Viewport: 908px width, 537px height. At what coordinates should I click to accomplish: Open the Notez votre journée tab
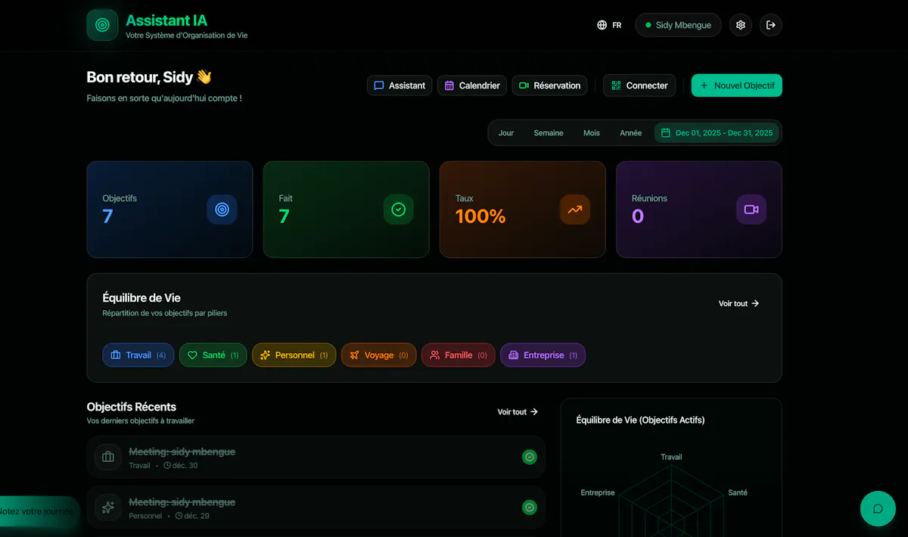[39, 511]
